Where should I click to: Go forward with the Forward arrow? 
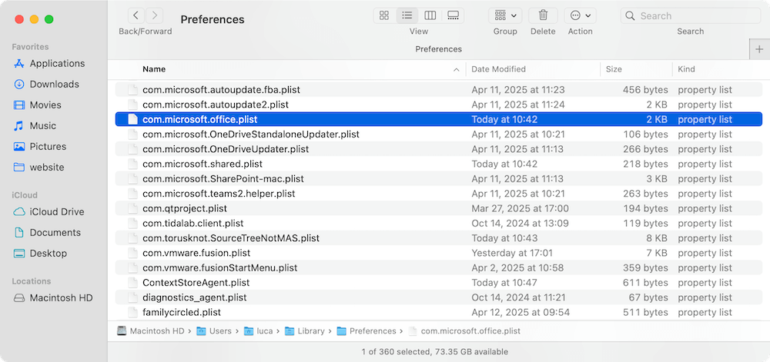154,15
